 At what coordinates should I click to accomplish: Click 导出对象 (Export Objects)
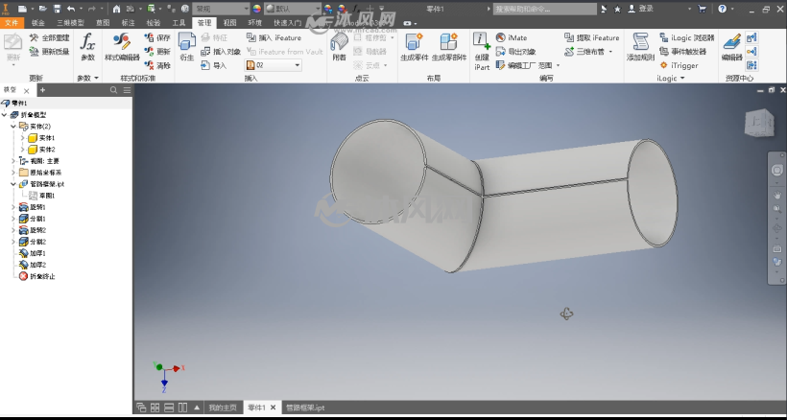516,52
